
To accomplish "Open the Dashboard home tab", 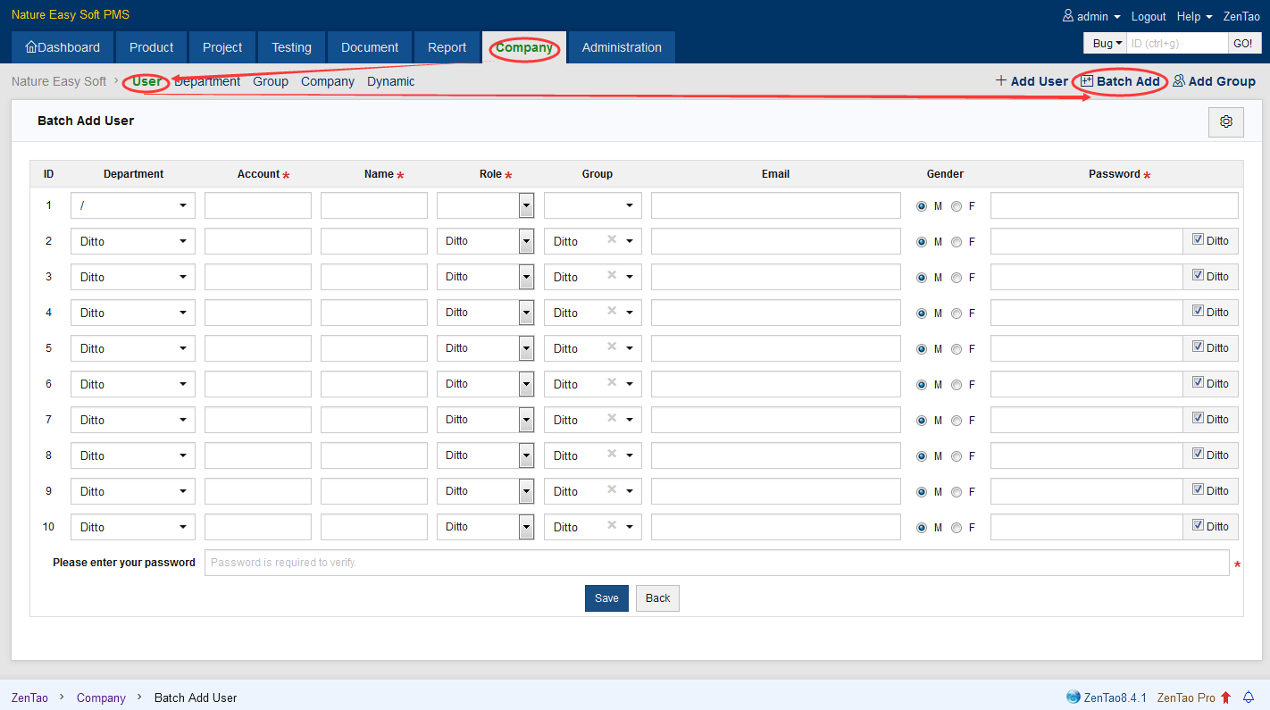I will point(63,47).
